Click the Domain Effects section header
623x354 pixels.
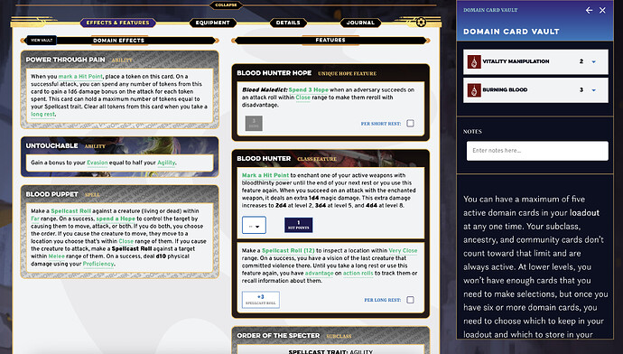[119, 40]
